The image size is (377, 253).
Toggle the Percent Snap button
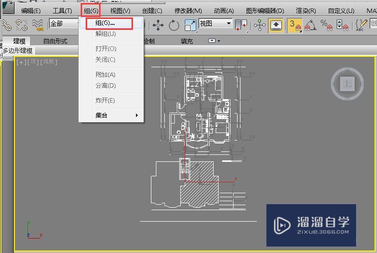coord(327,25)
